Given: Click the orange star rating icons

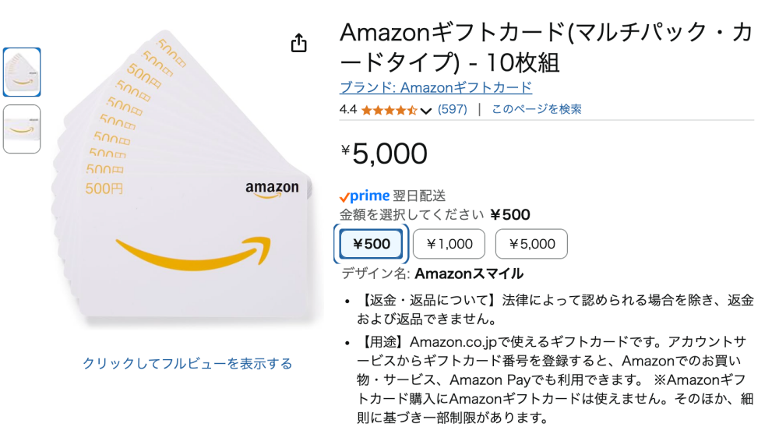Looking at the screenshot, I should click(389, 110).
